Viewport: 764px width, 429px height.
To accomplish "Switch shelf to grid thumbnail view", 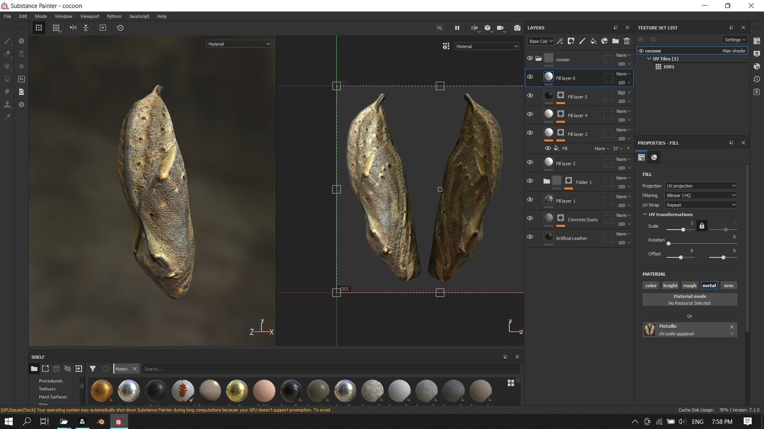I will tap(511, 383).
